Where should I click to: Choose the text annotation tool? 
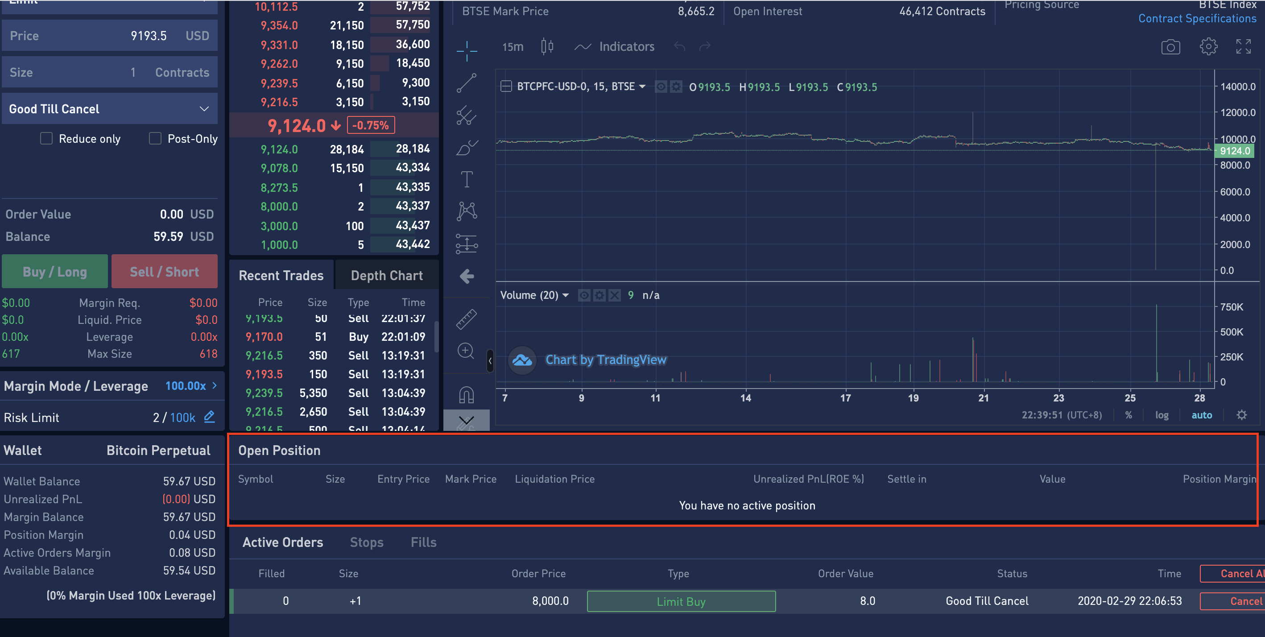coord(466,179)
